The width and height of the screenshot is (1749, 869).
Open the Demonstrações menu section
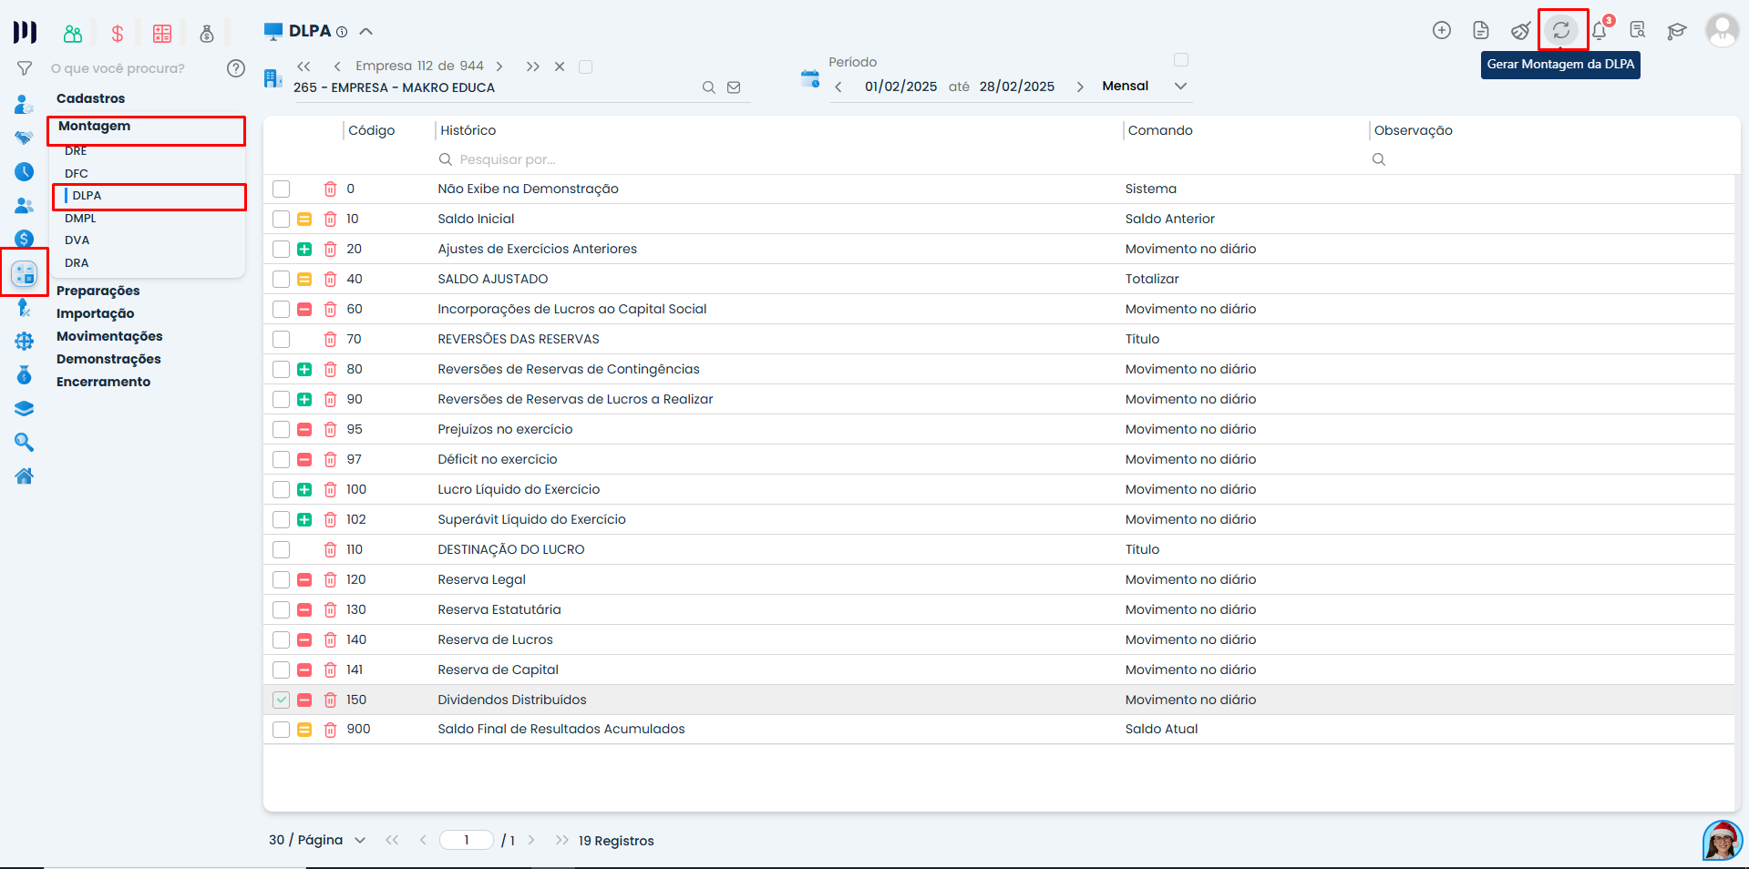(108, 359)
